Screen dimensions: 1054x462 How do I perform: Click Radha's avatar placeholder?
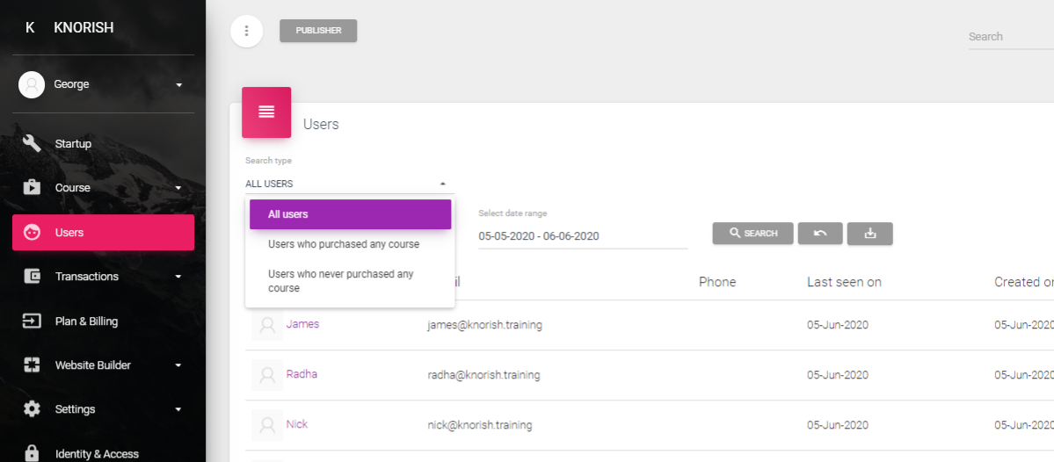coord(267,375)
